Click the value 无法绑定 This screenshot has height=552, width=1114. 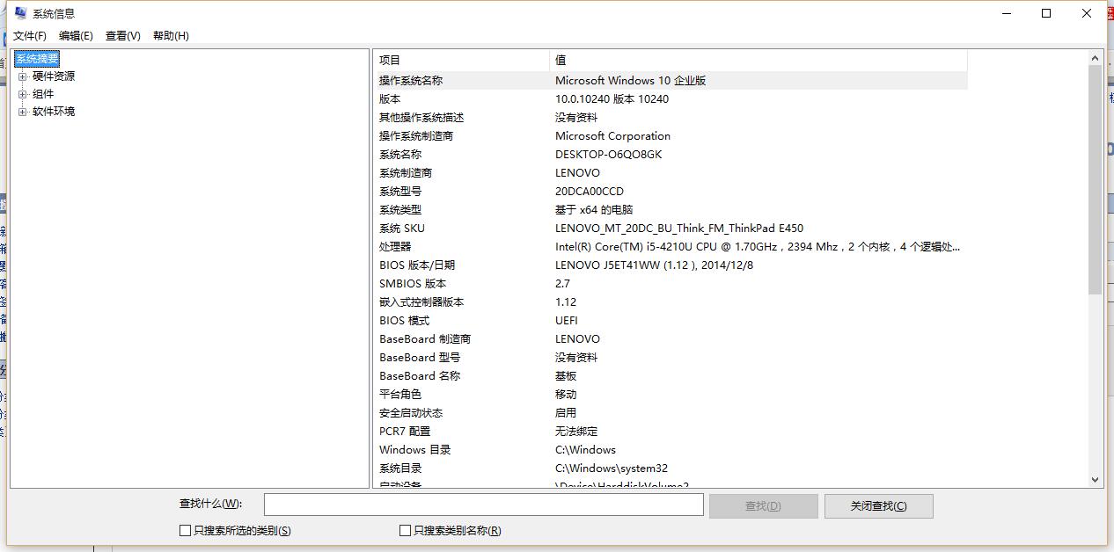click(576, 432)
